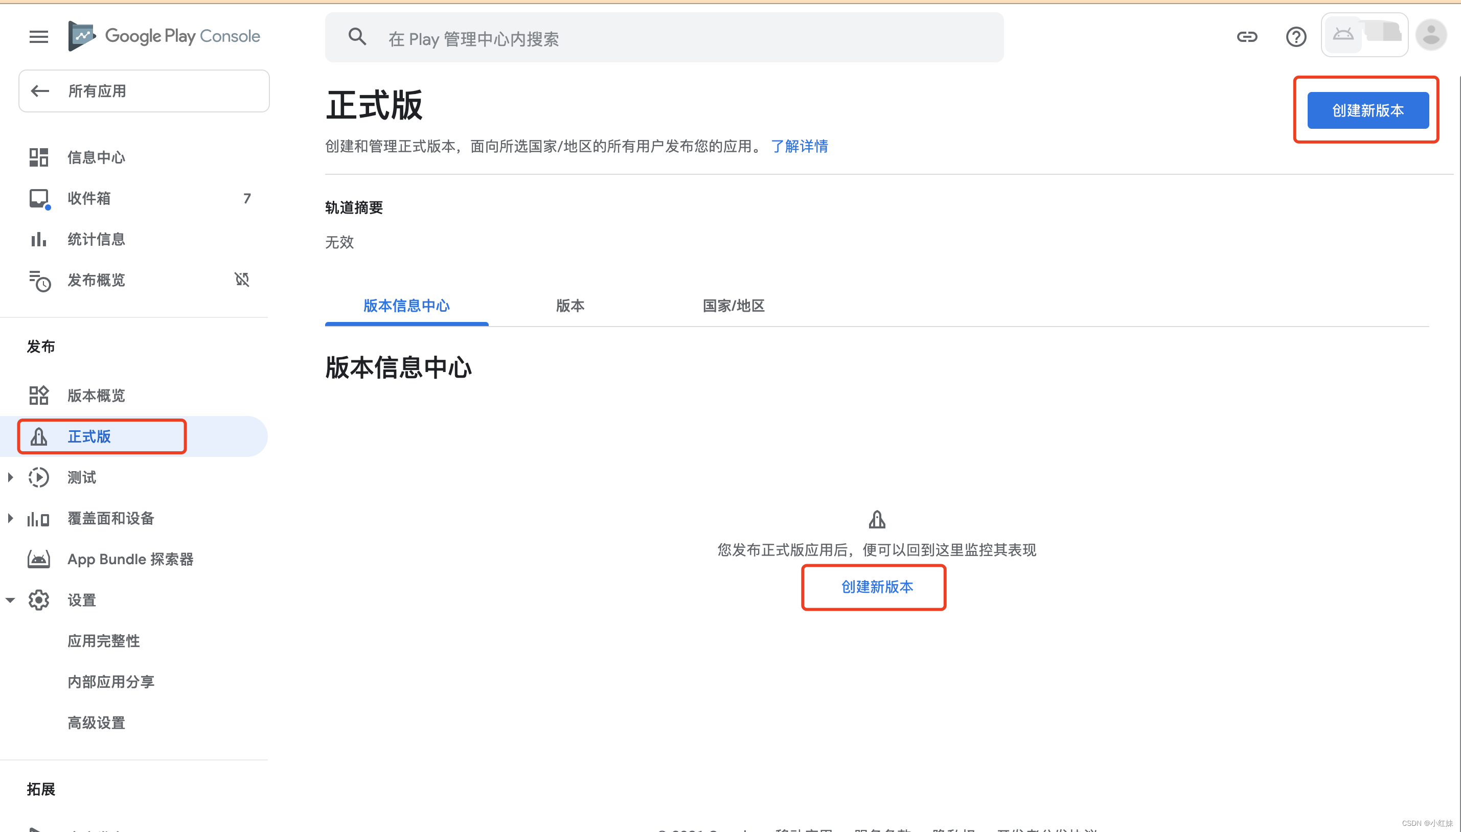Click the 创建新版本 button top right
Screen dimensions: 1461x832
1367,110
